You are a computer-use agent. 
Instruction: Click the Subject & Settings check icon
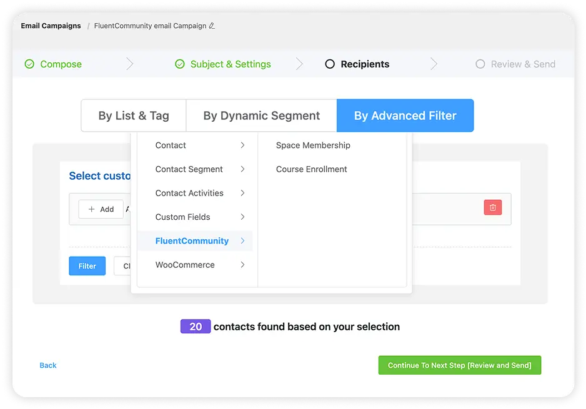coord(180,64)
